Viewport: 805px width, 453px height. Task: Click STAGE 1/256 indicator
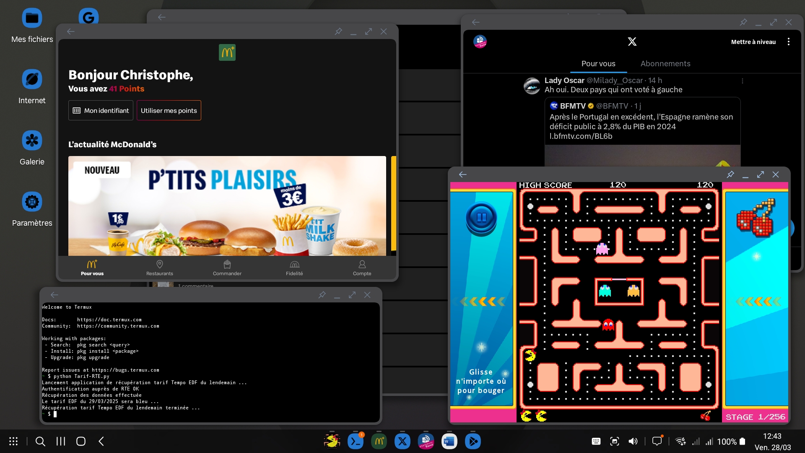point(756,417)
